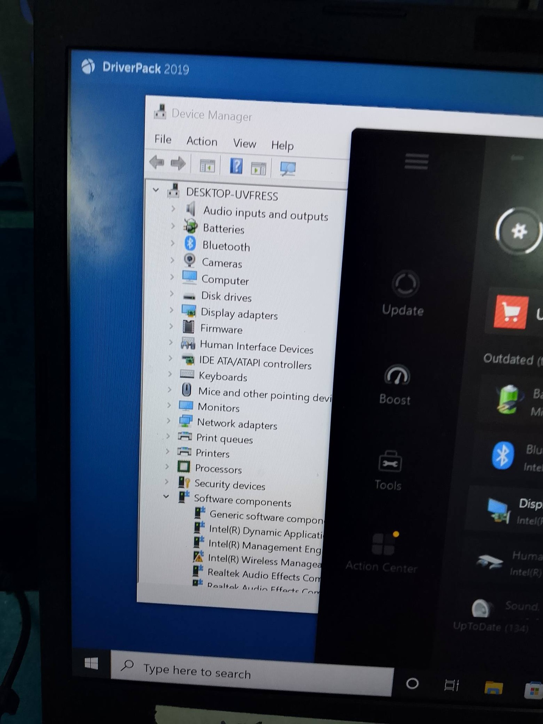Select Human Interface Devices item
This screenshot has width=543, height=724.
click(x=257, y=347)
